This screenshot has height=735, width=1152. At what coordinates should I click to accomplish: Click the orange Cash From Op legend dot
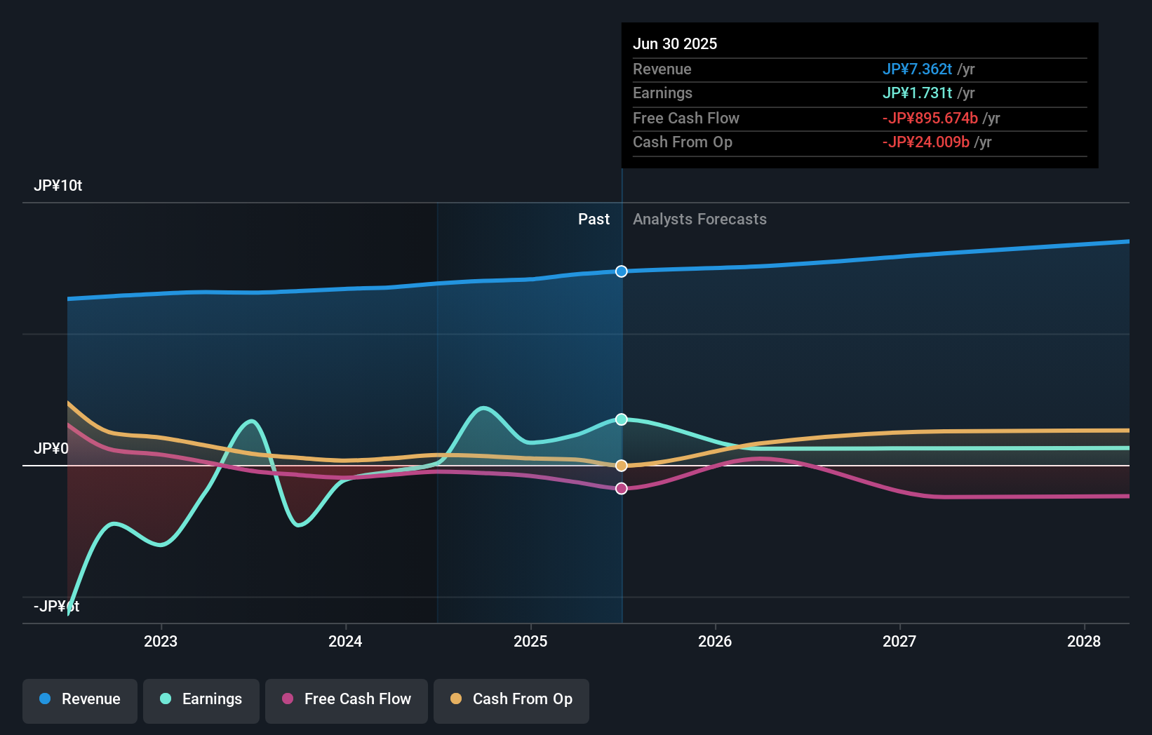(x=456, y=699)
